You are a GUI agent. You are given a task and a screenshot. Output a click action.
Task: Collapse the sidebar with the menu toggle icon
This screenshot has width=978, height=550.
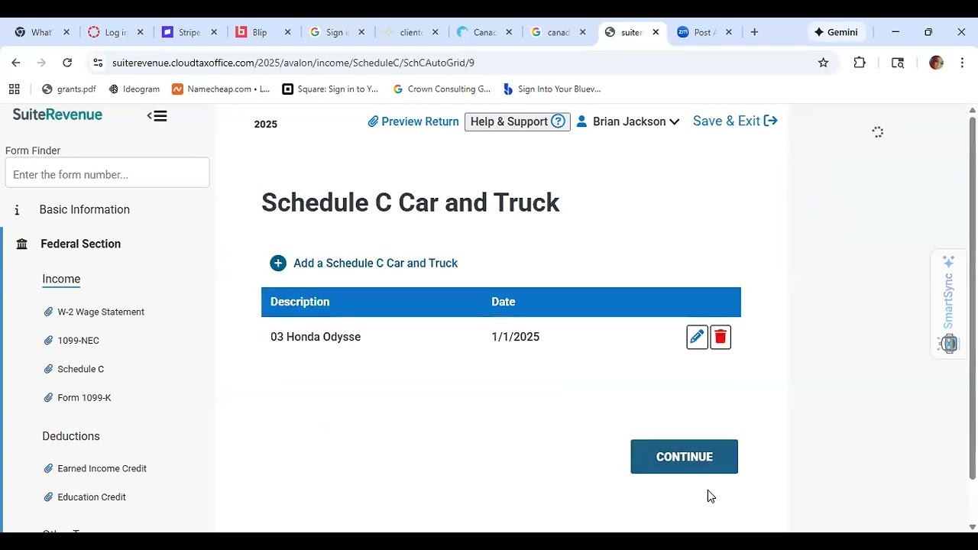click(x=157, y=116)
